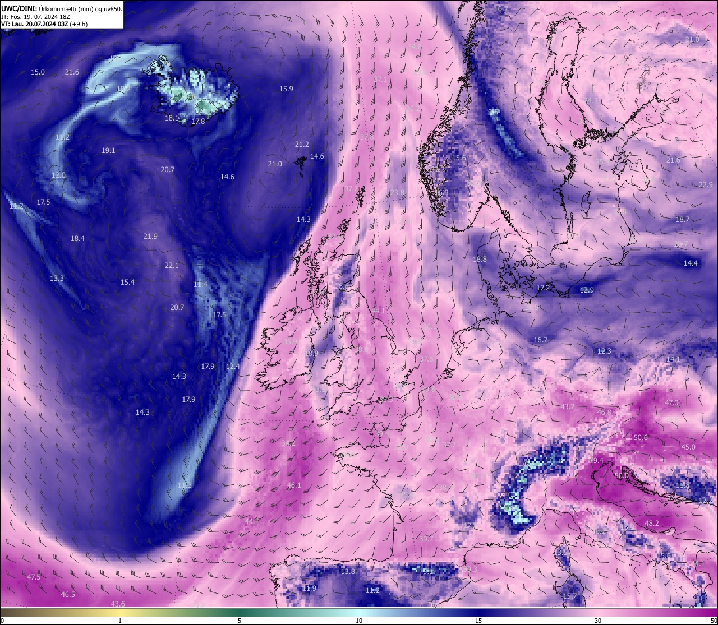Click the 5 tick label on colorbar
This screenshot has width=718, height=625.
coord(240,621)
